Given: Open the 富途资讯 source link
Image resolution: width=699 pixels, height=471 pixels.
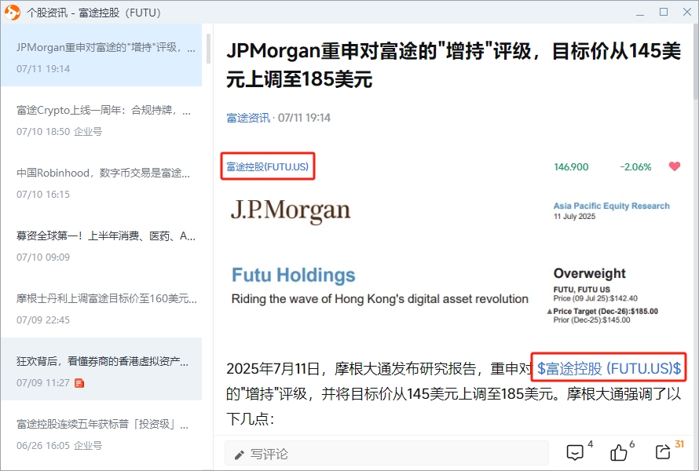Looking at the screenshot, I should coord(248,118).
